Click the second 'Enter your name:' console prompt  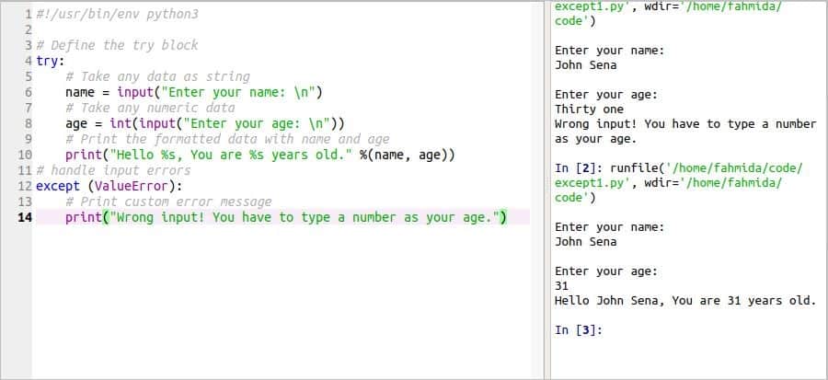point(609,227)
